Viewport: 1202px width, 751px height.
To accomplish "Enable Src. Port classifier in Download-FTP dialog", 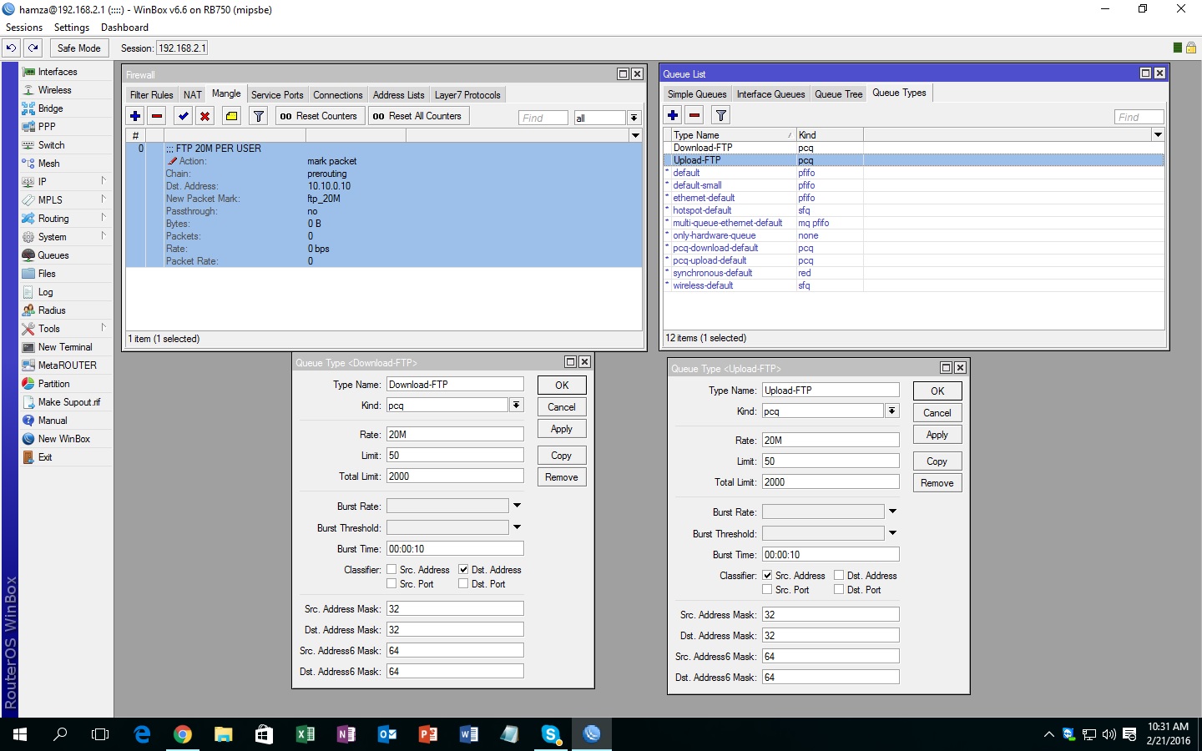I will (x=391, y=584).
